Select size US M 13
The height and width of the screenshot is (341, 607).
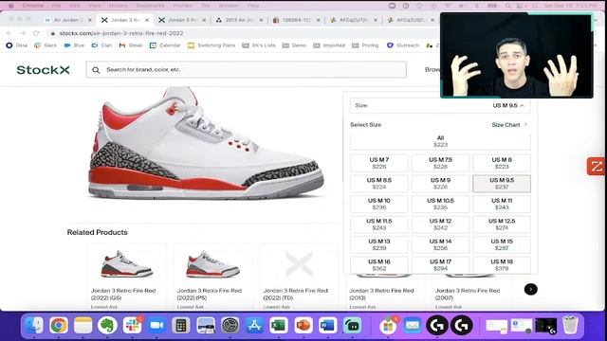click(379, 244)
